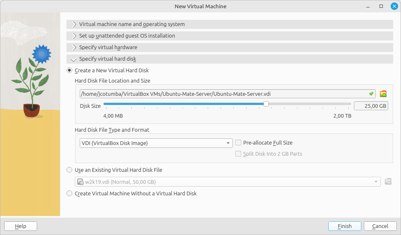Click the Finish button
This screenshot has width=401, height=235.
344,226
